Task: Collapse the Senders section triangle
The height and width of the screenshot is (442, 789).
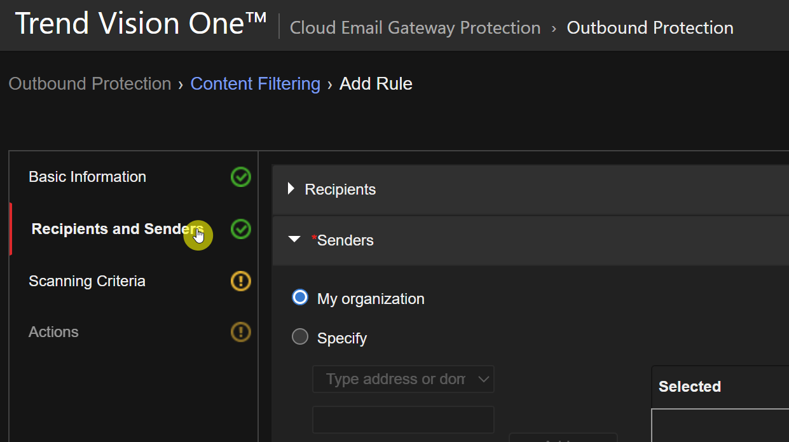Action: (x=294, y=240)
